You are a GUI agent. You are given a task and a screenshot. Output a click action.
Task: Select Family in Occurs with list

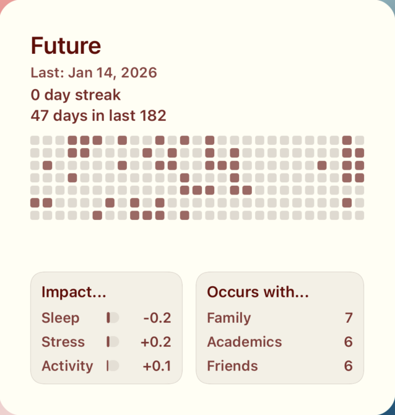pos(229,318)
